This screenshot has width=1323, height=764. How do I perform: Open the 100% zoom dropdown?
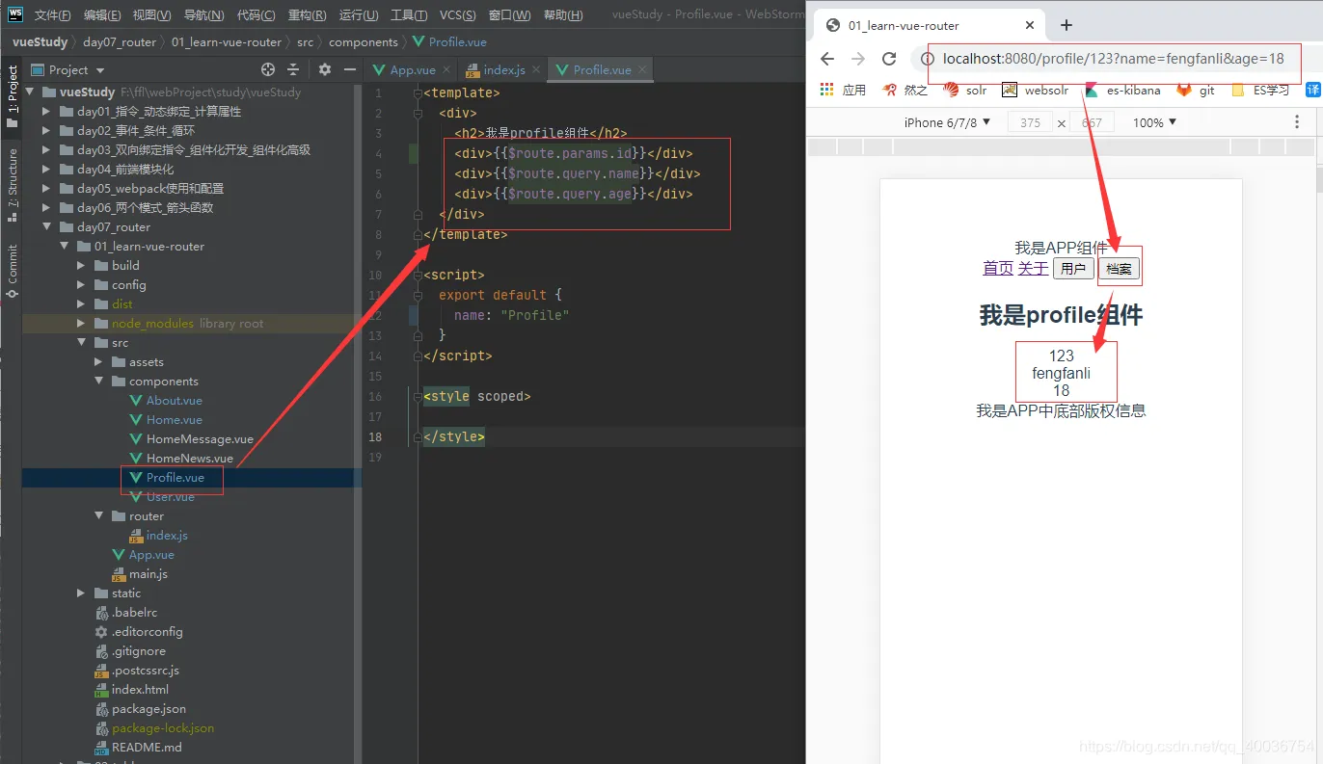1154,122
